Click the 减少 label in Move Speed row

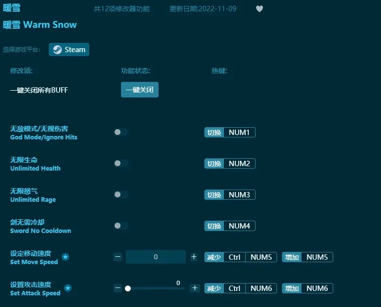click(214, 257)
